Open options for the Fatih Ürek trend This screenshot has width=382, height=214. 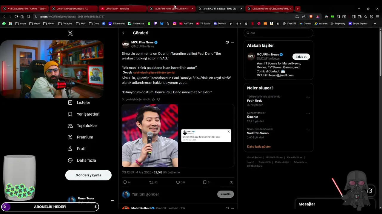click(308, 97)
